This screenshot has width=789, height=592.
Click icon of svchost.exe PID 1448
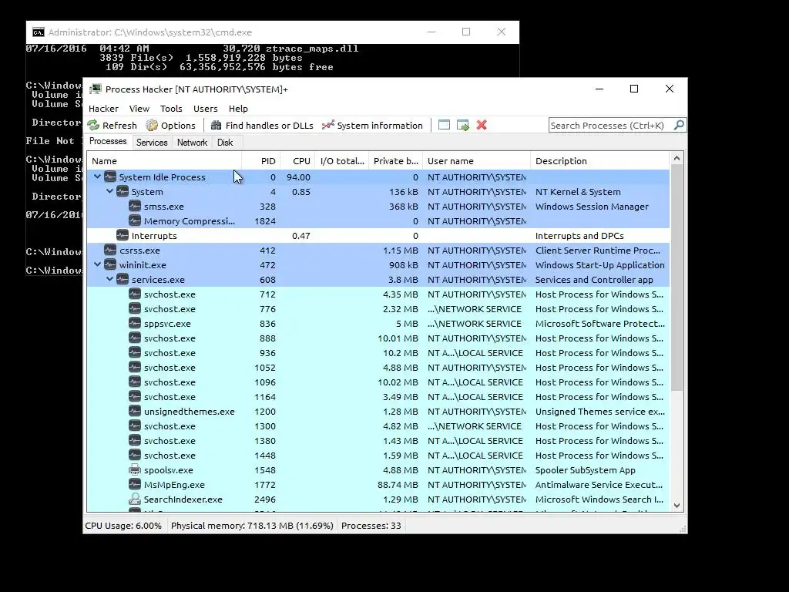134,455
